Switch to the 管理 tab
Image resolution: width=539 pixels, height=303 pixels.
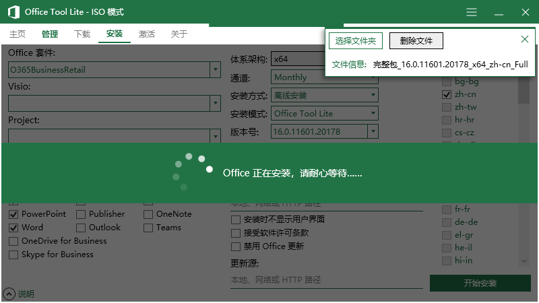coord(50,34)
